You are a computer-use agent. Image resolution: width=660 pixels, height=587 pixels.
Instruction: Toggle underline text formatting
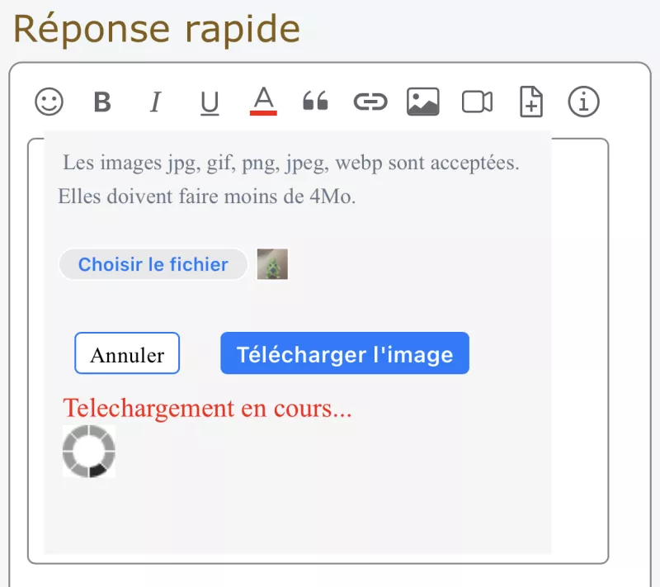pyautogui.click(x=210, y=102)
